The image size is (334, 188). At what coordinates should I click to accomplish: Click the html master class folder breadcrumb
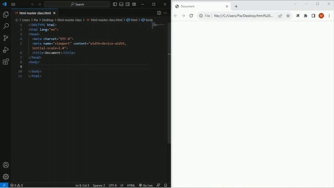coord(69,20)
